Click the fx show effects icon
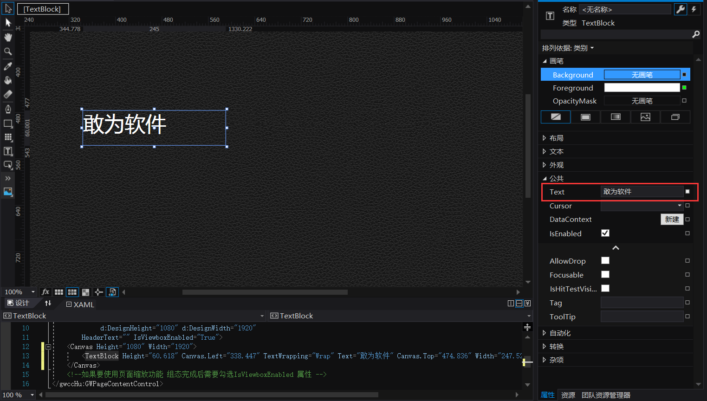 [x=45, y=292]
